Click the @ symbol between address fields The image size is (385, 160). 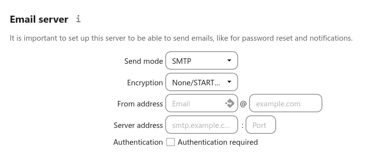[x=243, y=104]
